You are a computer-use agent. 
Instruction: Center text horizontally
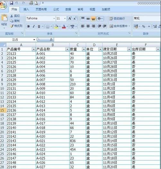[x=88, y=26]
